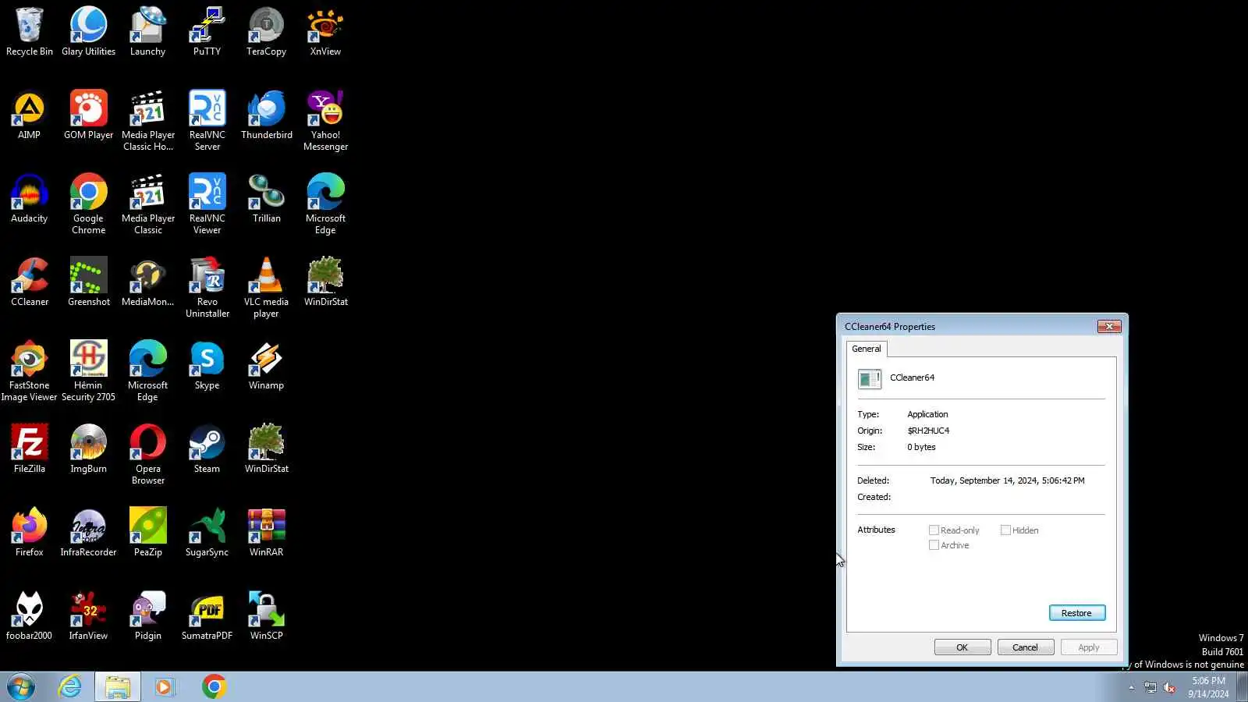Launch Internet Explorer from the taskbar

[x=70, y=687]
